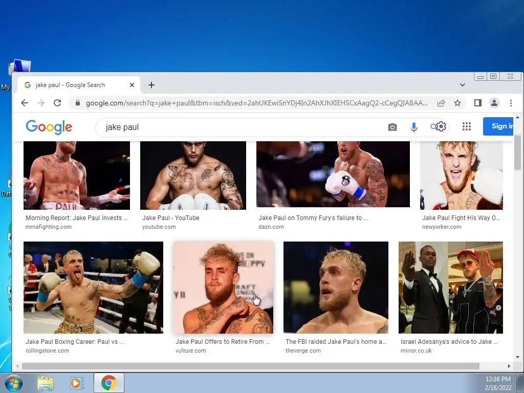
Task: Click the youtube.com source text
Action: point(159,227)
